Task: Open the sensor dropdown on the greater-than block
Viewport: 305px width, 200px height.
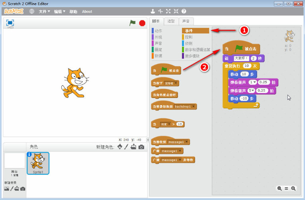Action: pos(165,124)
